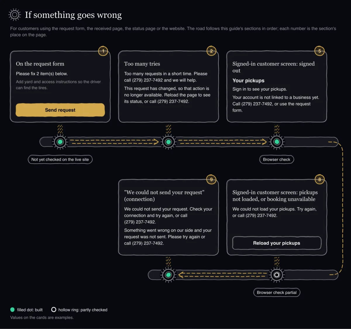Image resolution: width=351 pixels, height=329 pixels.
Task: Select the 'Not yet checked on the live site' tag
Action: (x=60, y=160)
